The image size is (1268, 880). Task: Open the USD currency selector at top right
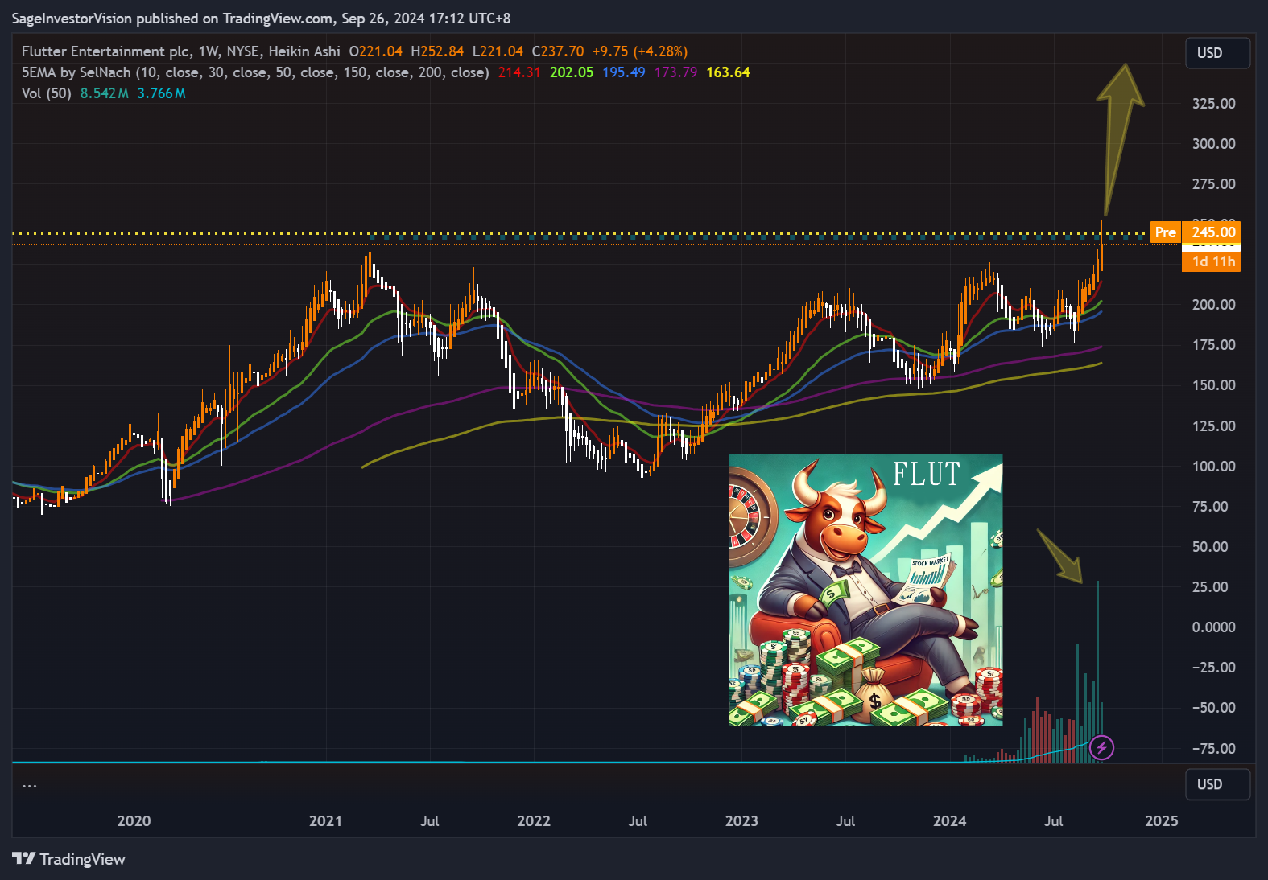[1217, 53]
